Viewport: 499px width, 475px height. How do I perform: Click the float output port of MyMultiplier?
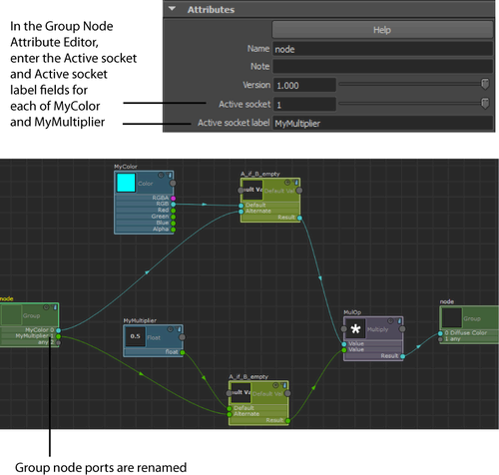[183, 352]
